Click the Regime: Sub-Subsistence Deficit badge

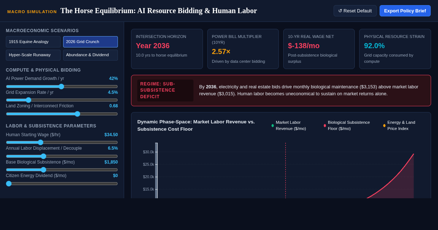click(165, 91)
